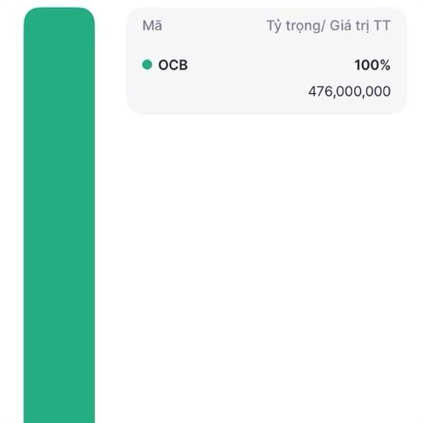Open the OCB holding row

pos(266,78)
